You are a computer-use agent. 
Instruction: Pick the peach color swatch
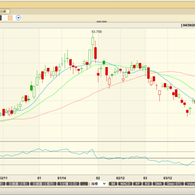pos(10,18)
